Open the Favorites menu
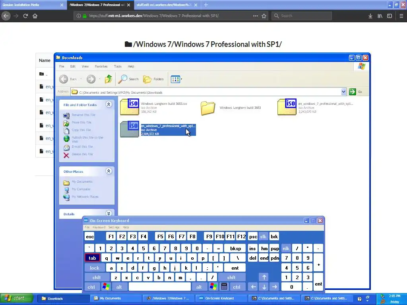Viewport: 407px width, 305px height. [101, 66]
